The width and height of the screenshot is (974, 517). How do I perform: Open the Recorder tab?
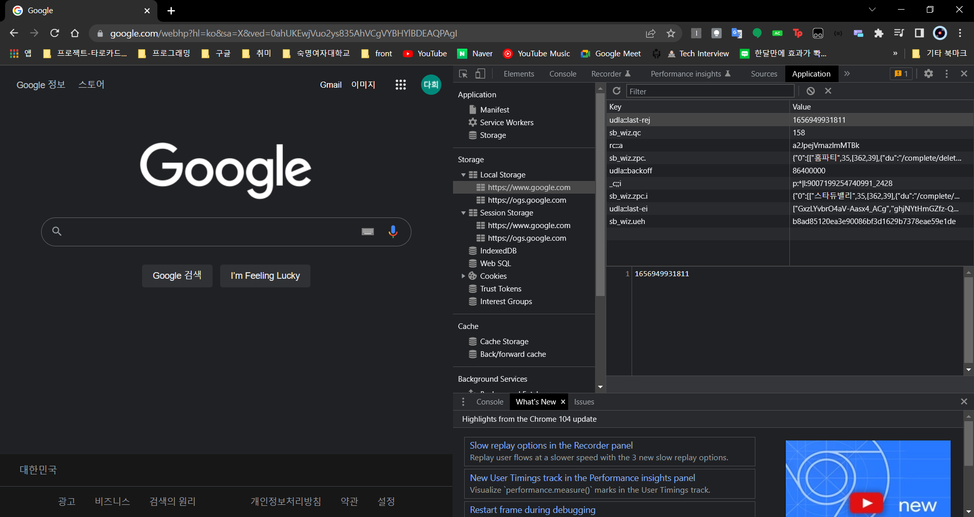coord(611,74)
